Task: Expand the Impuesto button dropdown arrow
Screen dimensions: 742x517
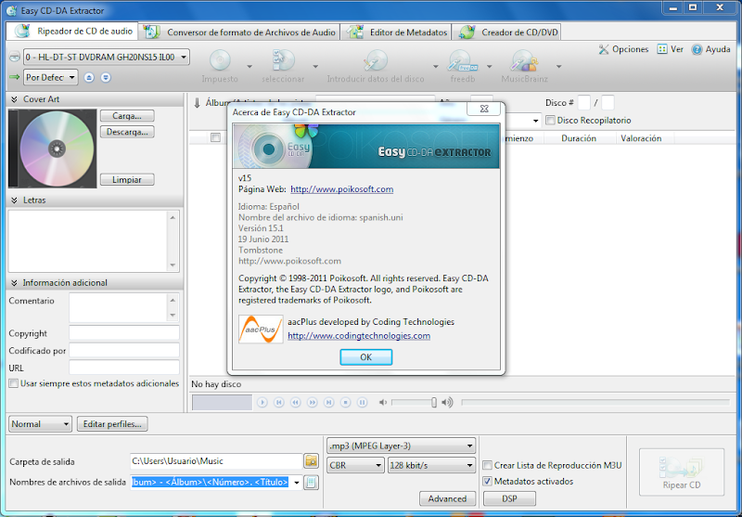Action: (x=249, y=66)
